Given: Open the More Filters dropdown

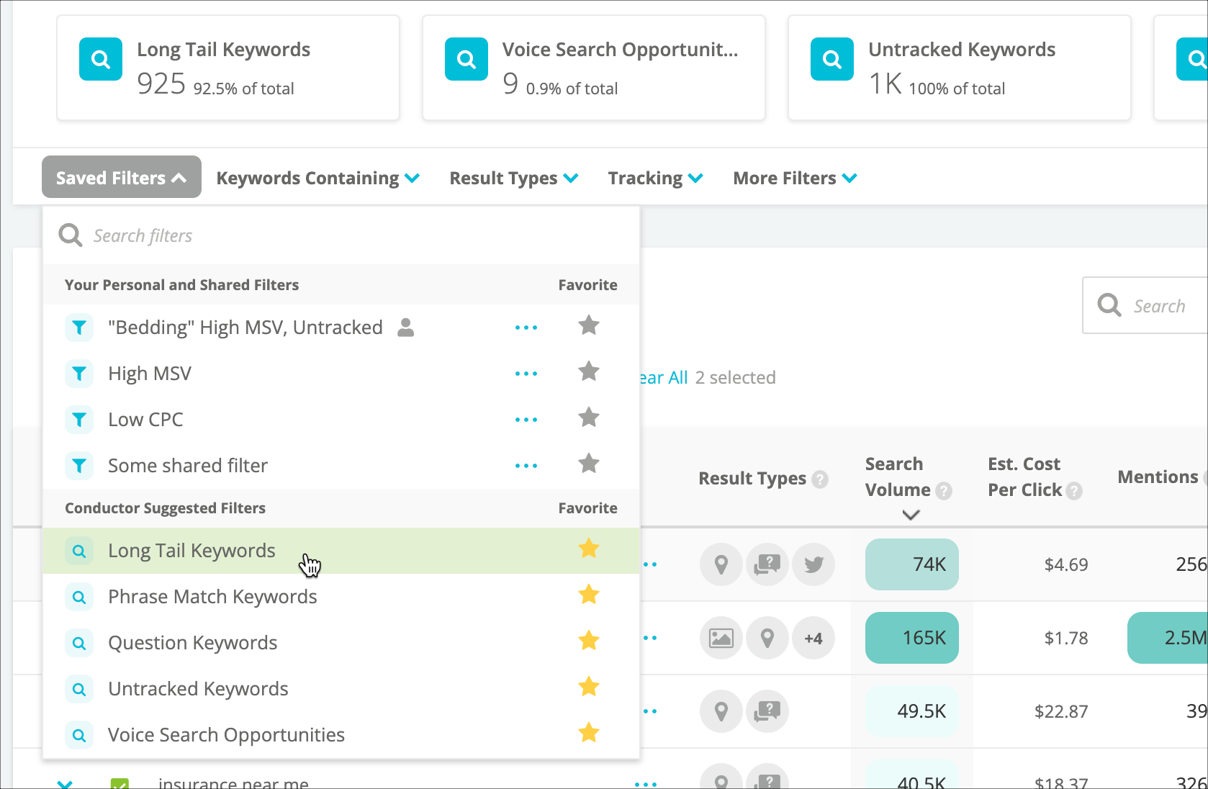Looking at the screenshot, I should point(795,179).
